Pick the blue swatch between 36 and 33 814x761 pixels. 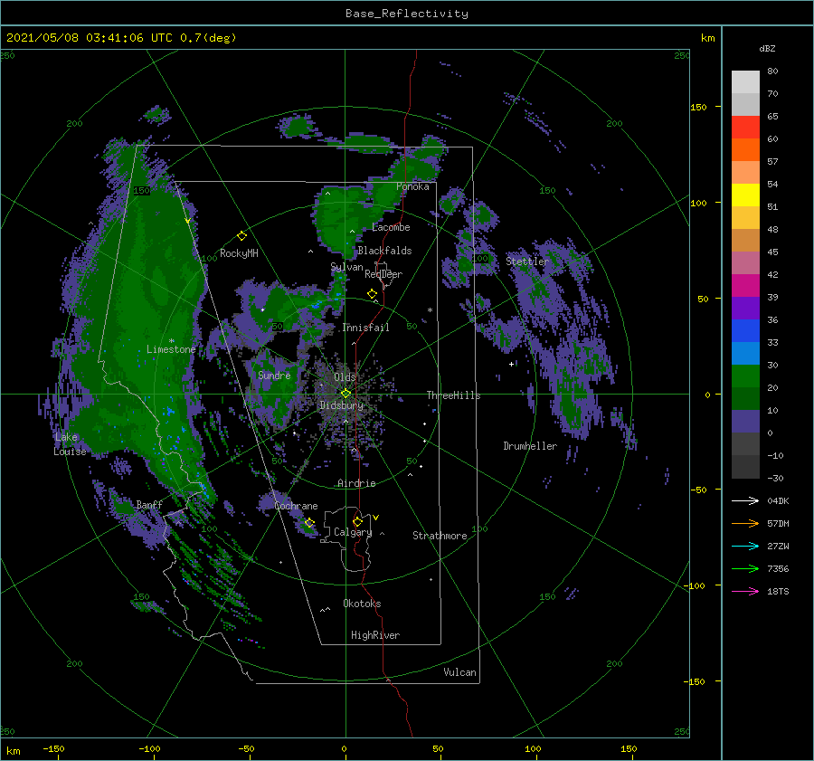coord(745,331)
